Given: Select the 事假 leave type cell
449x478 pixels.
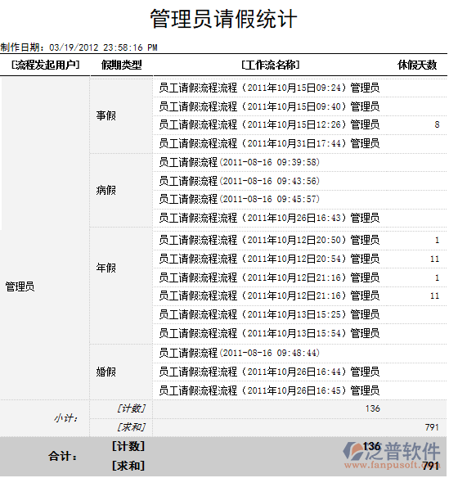Looking at the screenshot, I should point(106,115).
